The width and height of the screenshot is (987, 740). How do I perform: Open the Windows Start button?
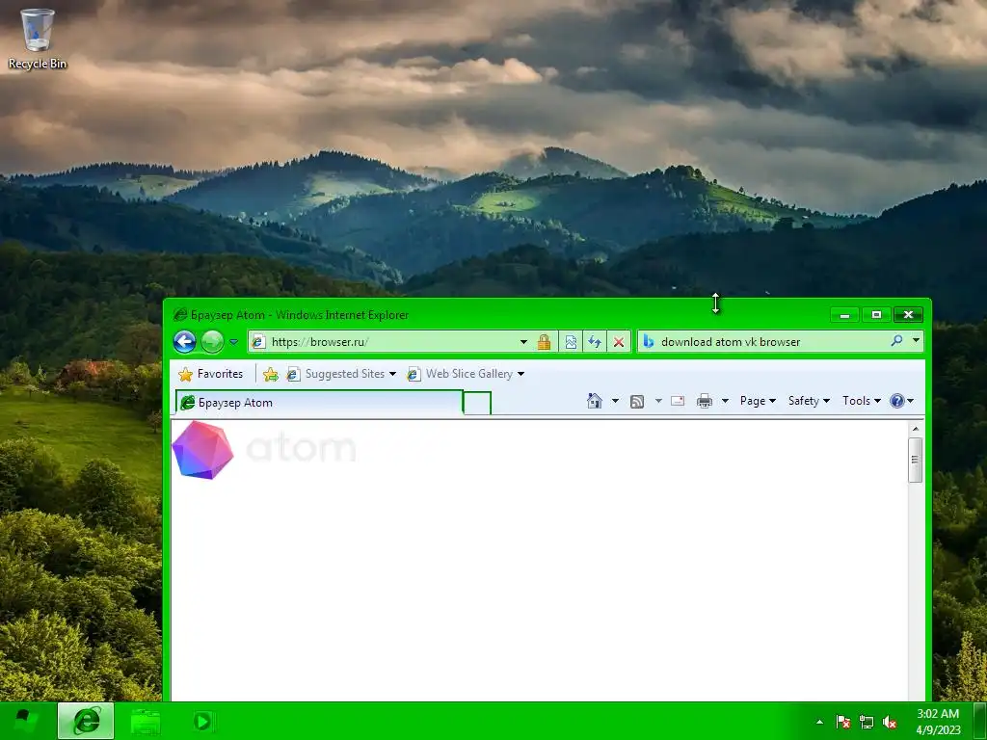(x=25, y=721)
